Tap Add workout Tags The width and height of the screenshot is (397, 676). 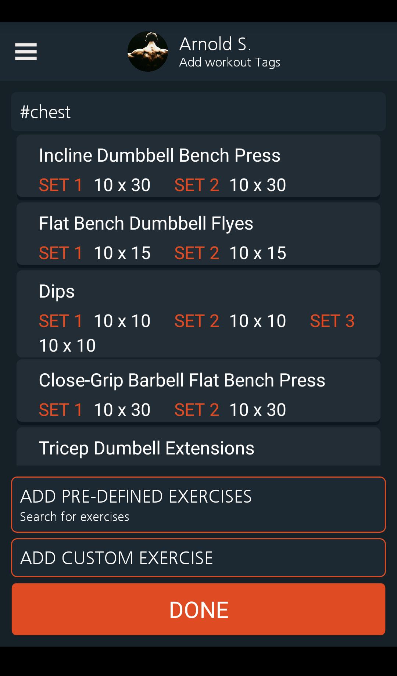(230, 62)
